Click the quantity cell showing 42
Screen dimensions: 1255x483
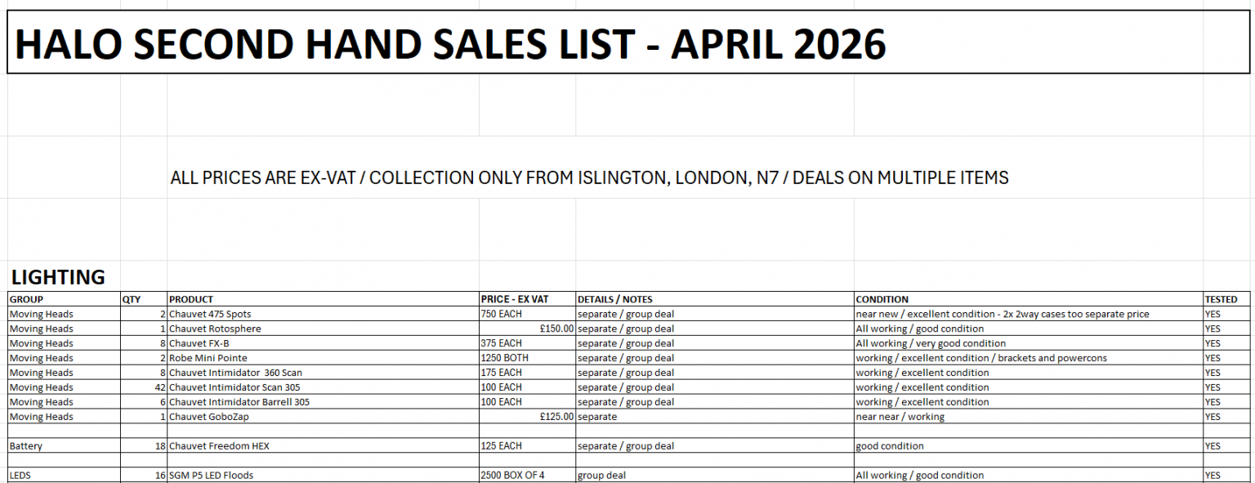click(159, 387)
